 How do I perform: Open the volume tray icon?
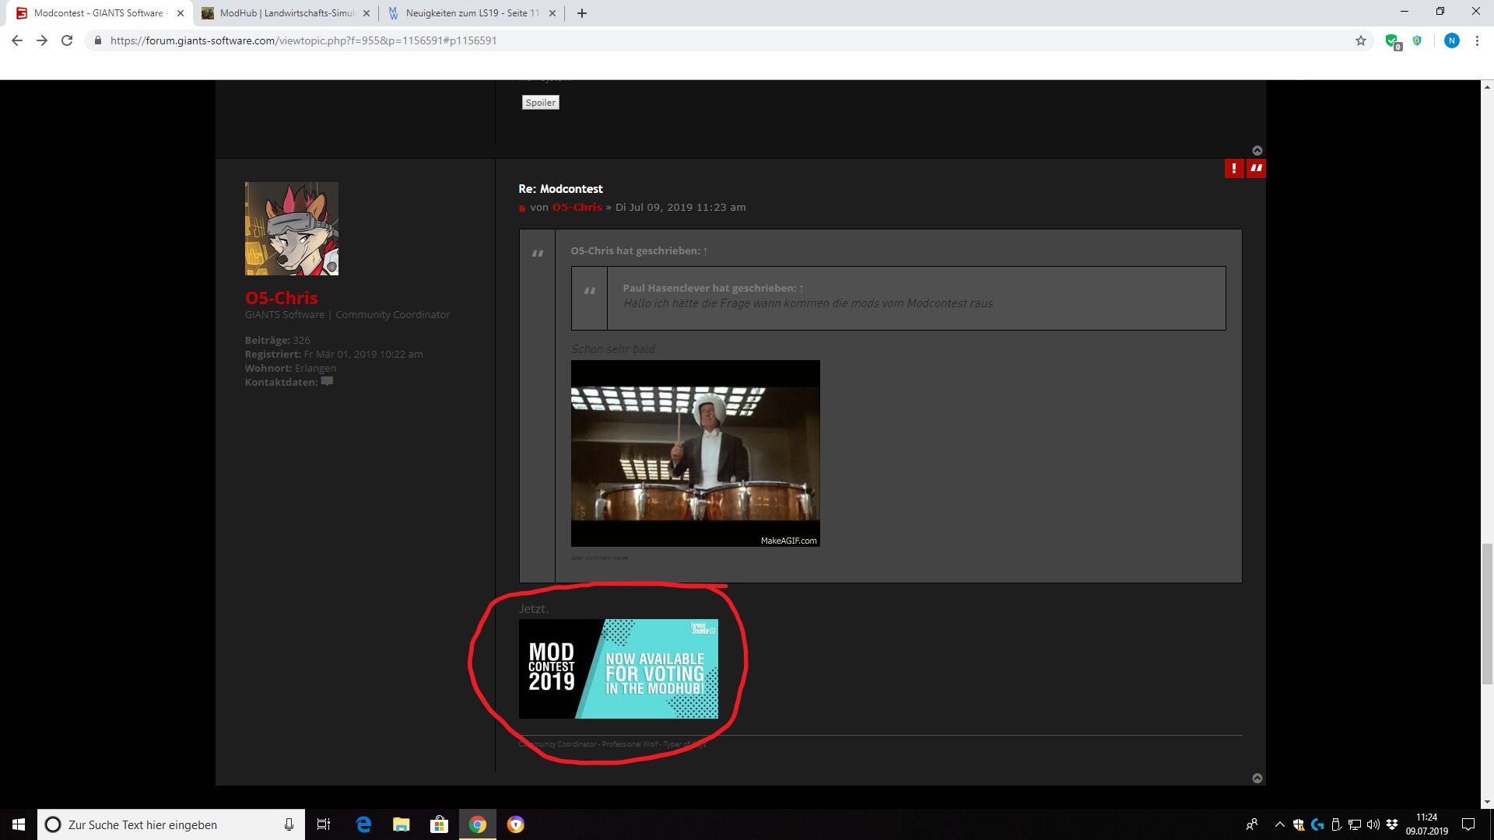click(1373, 824)
